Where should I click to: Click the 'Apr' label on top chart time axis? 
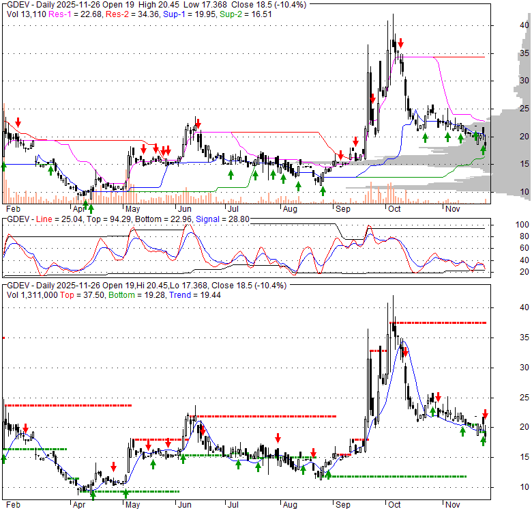pyautogui.click(x=78, y=209)
